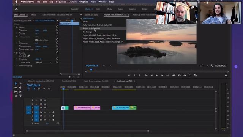Toggle Scale animation stopwatch
243x137 pixels.
tap(19, 33)
